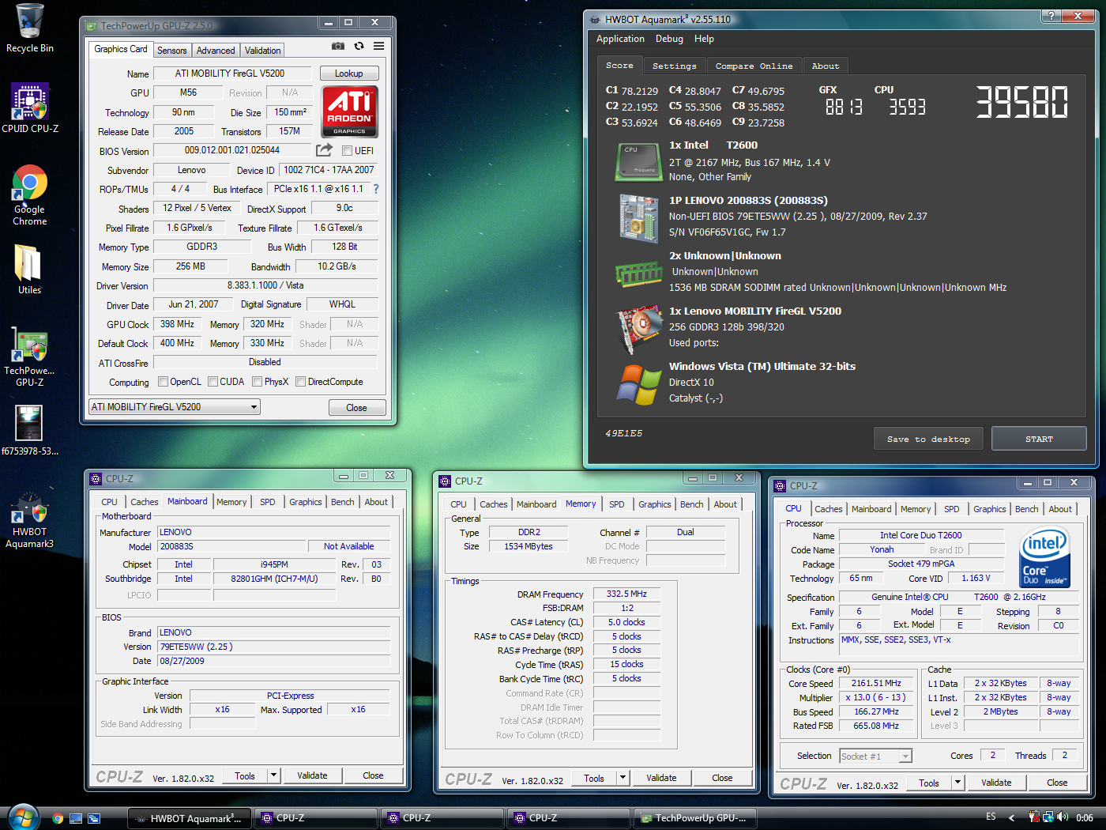Click the BIOS export share icon in GPU-Z
This screenshot has width=1106, height=830.
click(x=324, y=150)
